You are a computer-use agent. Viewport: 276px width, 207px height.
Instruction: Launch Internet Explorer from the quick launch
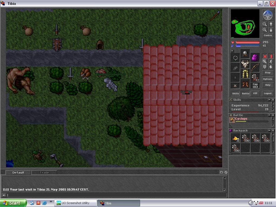[x=44, y=203]
